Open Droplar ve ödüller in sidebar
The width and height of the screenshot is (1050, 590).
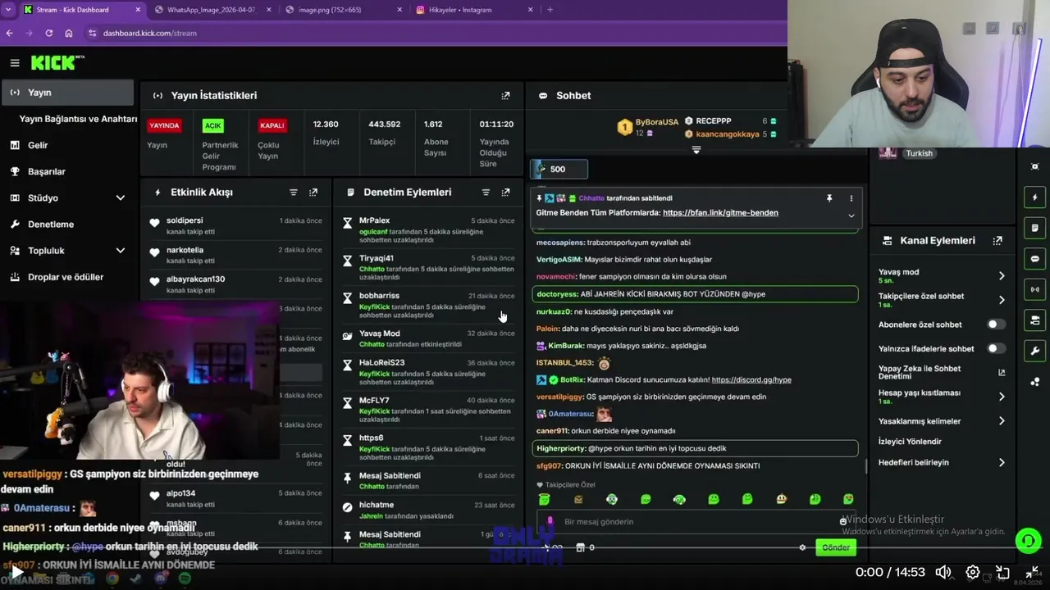(x=67, y=277)
